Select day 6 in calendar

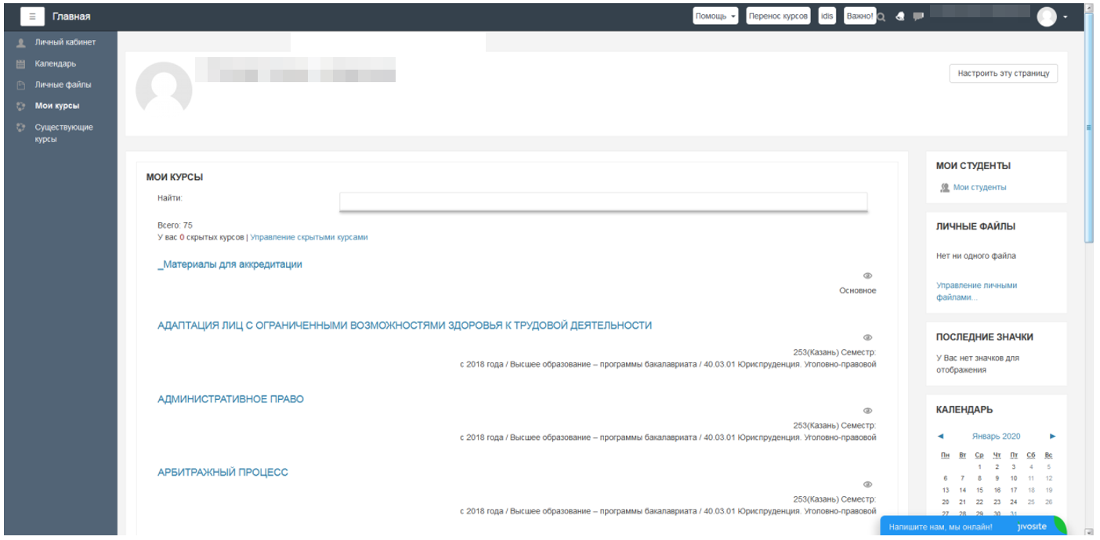click(x=946, y=478)
